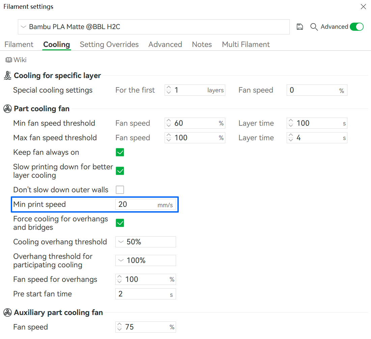Click the save preset floppy disk icon
The height and width of the screenshot is (339, 371).
point(300,27)
